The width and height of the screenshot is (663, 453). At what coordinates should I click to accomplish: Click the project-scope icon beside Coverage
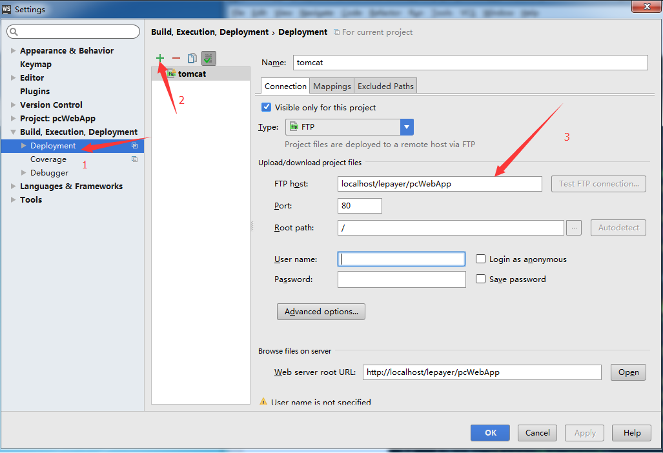point(134,159)
